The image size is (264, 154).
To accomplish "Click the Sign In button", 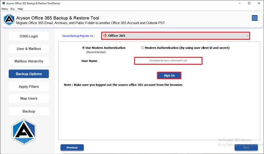I will (169, 75).
